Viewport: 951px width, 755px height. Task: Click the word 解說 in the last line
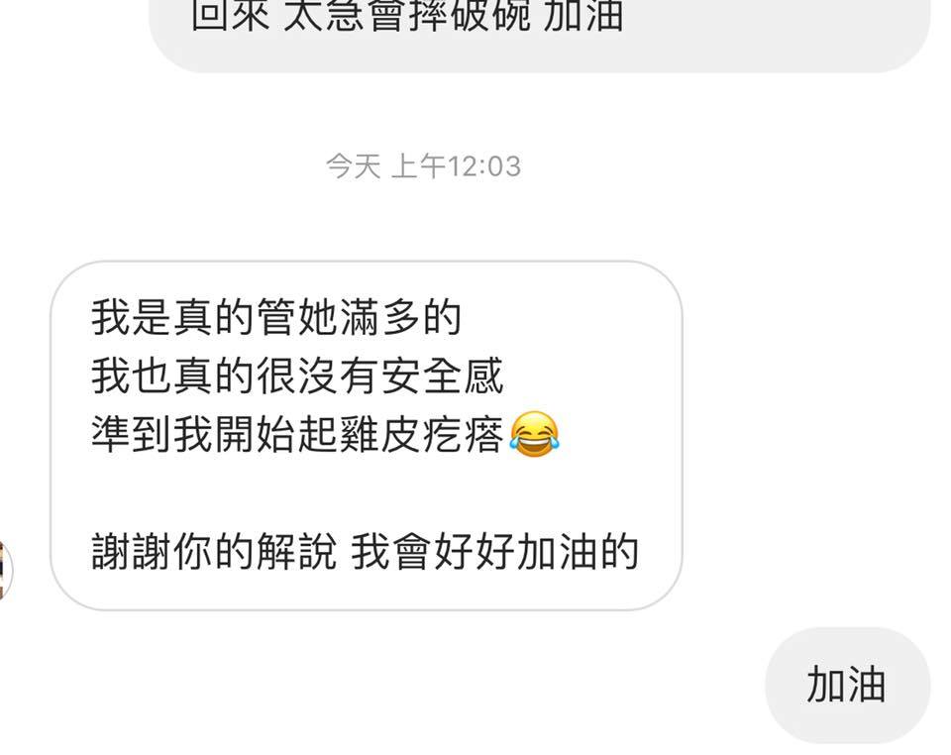(297, 551)
